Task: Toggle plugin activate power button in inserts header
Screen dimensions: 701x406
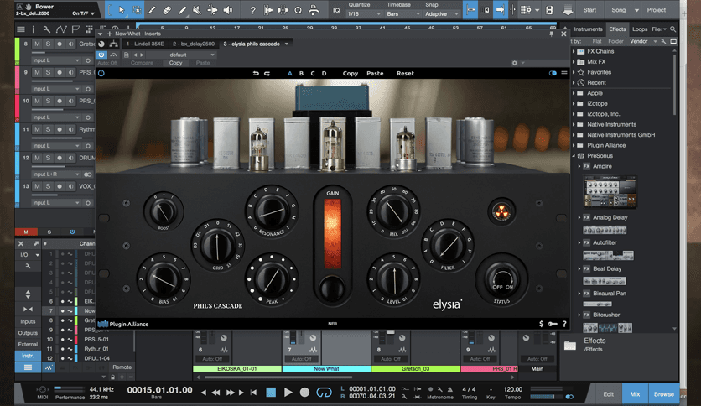Action: [x=101, y=55]
